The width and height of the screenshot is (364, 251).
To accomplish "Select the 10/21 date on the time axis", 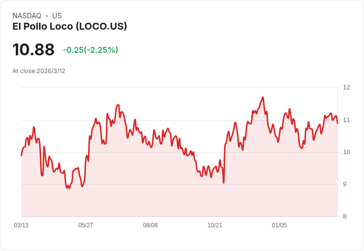I will (215, 225).
